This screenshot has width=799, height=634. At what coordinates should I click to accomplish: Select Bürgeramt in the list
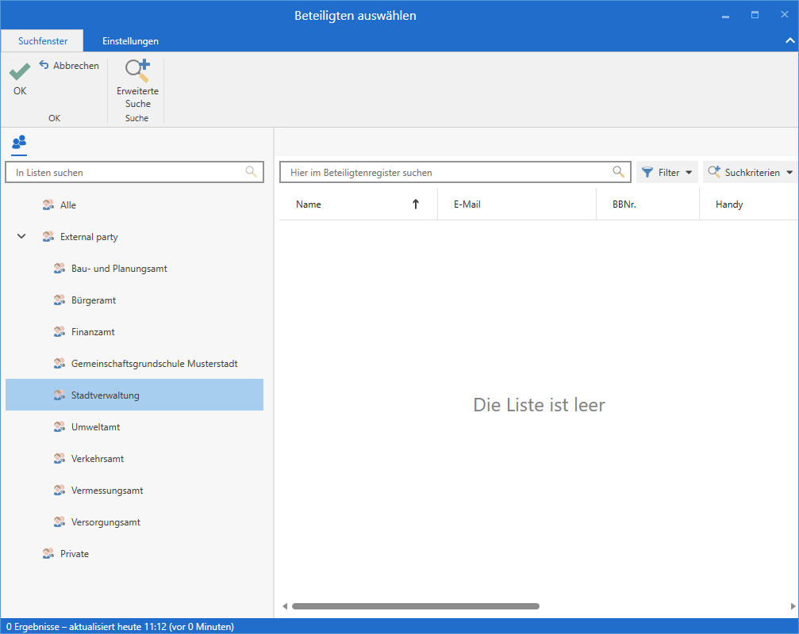pyautogui.click(x=135, y=300)
